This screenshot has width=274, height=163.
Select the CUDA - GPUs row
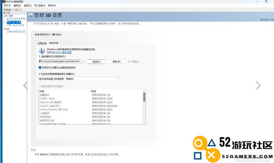click(x=91, y=98)
